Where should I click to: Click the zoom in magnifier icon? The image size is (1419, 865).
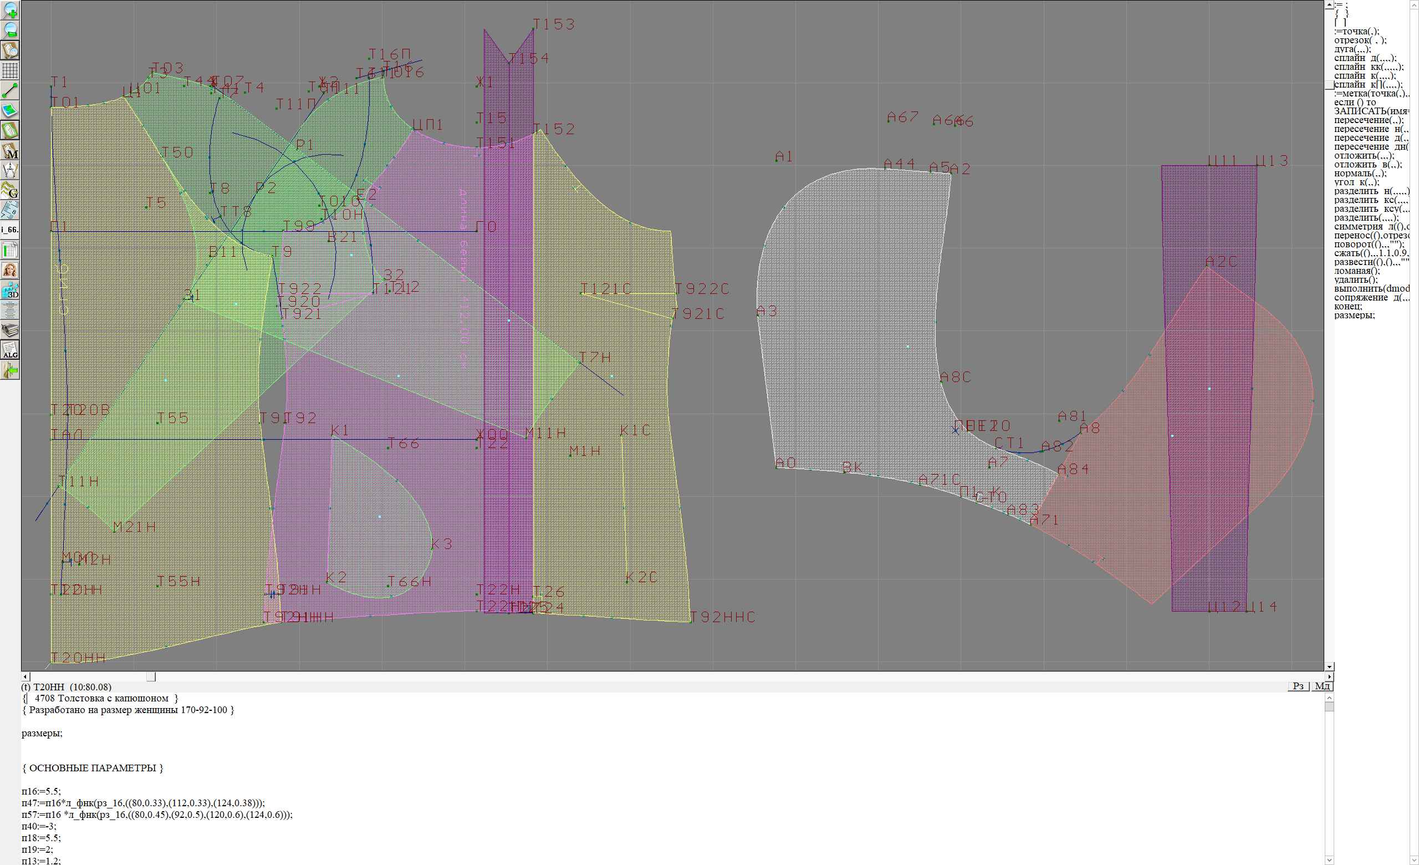point(10,11)
